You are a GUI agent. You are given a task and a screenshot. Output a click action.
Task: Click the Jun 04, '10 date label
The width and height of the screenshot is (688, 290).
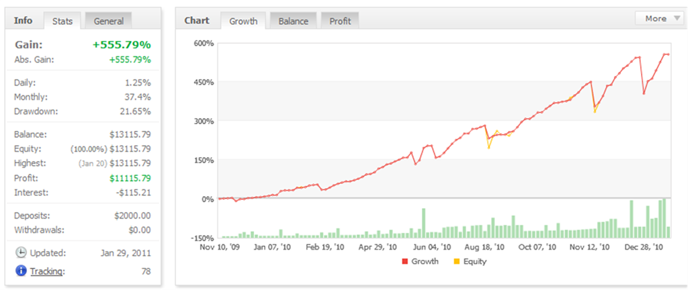[432, 247]
